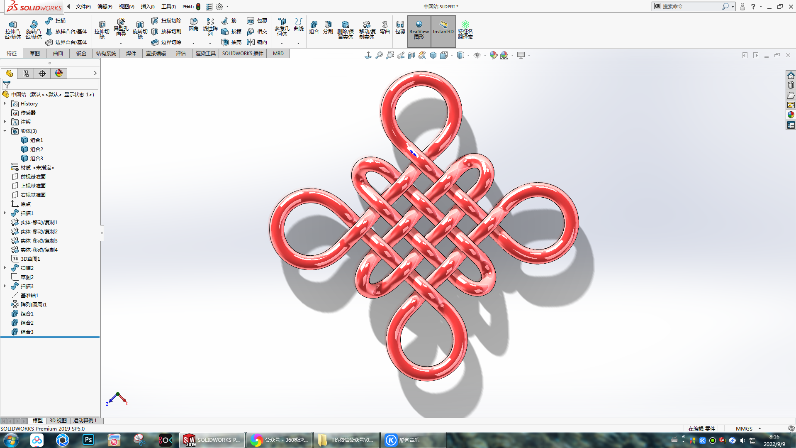The image size is (796, 448).
Task: Click the 参考几何体 reference geometry tool
Action: tap(282, 27)
